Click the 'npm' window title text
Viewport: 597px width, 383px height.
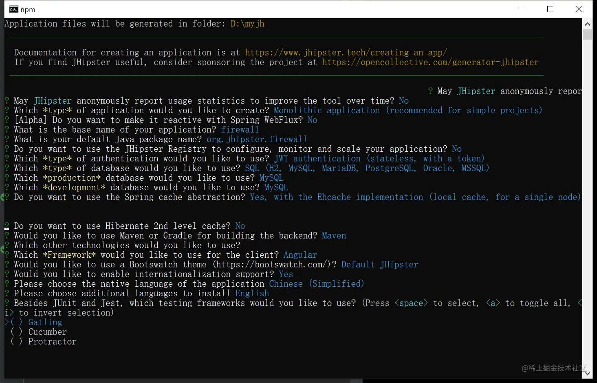click(x=28, y=10)
